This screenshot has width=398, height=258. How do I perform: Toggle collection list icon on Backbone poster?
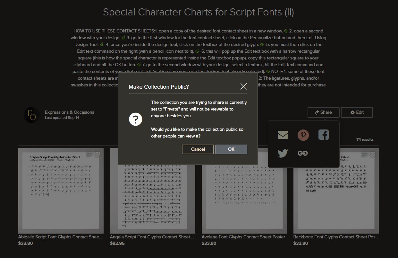coord(365,155)
